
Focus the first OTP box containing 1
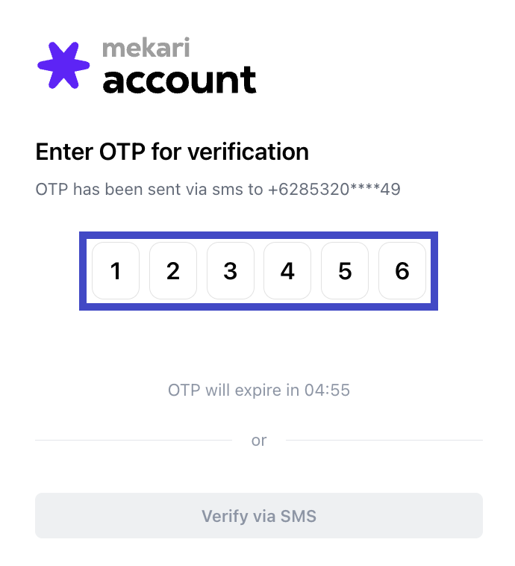[x=116, y=271]
